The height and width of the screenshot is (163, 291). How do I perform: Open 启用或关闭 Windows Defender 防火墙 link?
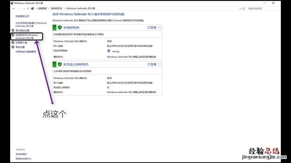click(x=27, y=37)
